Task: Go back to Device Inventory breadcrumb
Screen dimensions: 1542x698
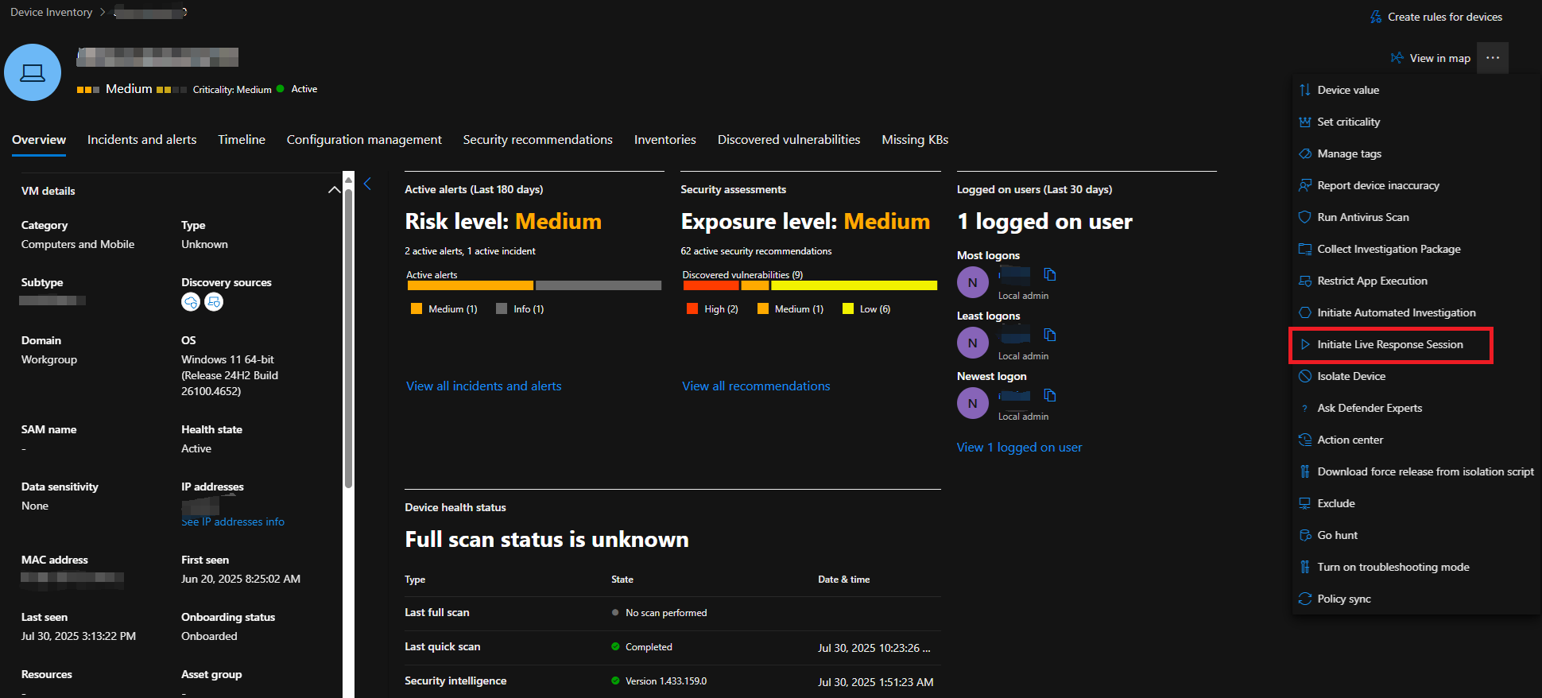Action: [x=51, y=12]
